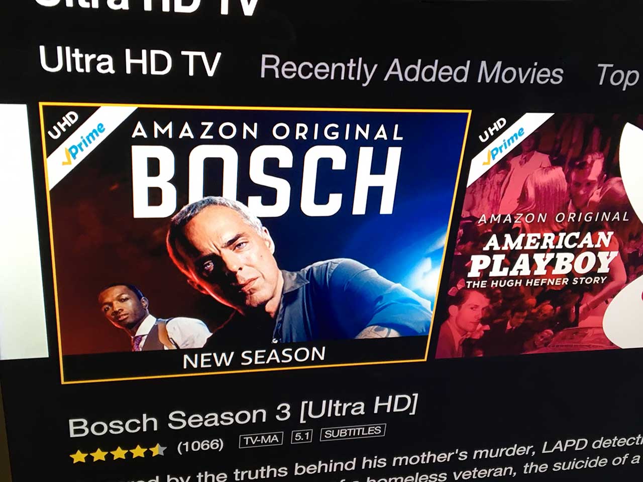643x482 pixels.
Task: Click the 5.1 audio badge
Action: click(x=301, y=436)
